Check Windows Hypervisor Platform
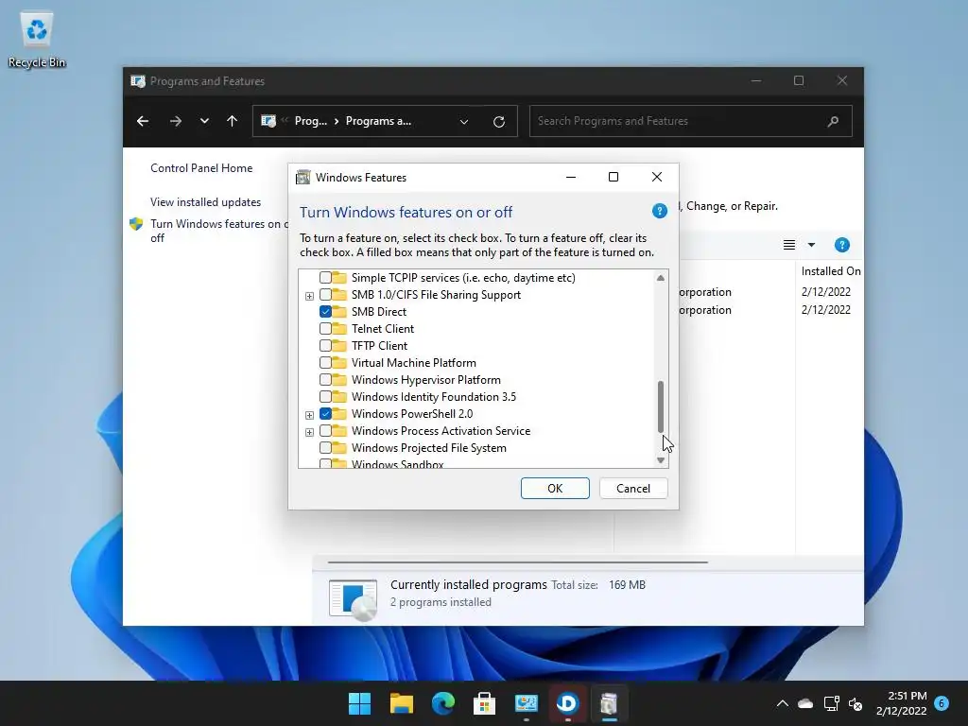968x726 pixels. coord(325,380)
